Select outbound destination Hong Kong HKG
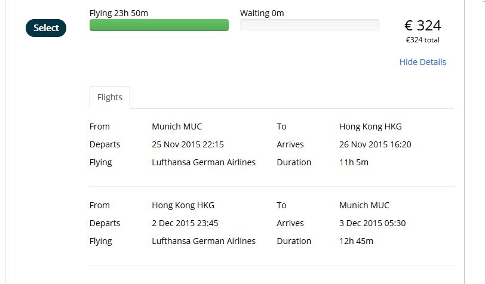Screen dimensions: 485x284 (370, 126)
